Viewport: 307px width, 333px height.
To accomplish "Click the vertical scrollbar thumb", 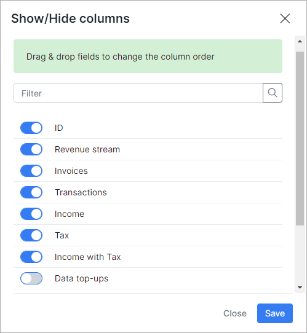I will pos(300,138).
